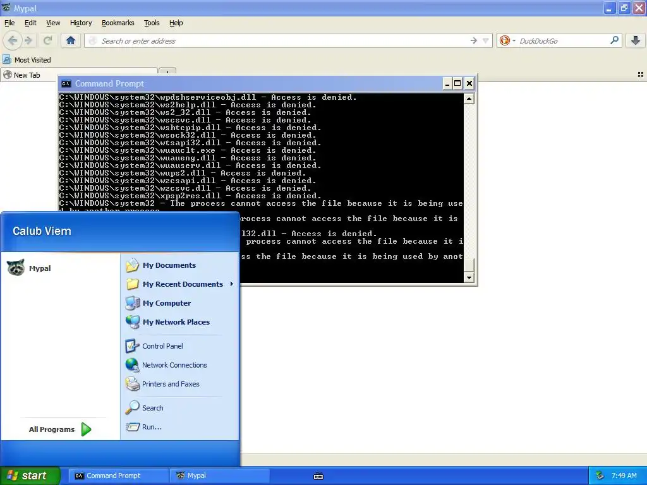This screenshot has height=485, width=647.
Task: Open View menu in Mypal
Action: point(53,23)
